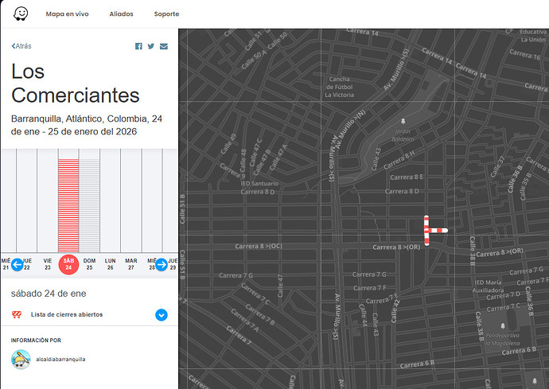This screenshot has width=549, height=389.
Task: Open the Soporte menu item
Action: pos(166,14)
